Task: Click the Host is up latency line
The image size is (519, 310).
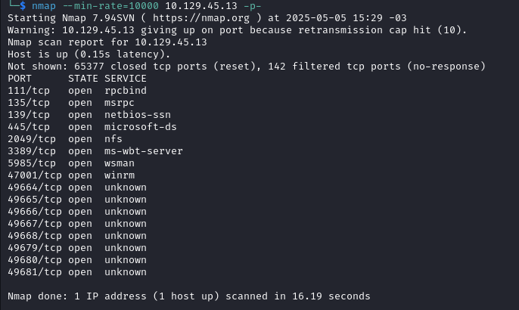Action: (89, 54)
